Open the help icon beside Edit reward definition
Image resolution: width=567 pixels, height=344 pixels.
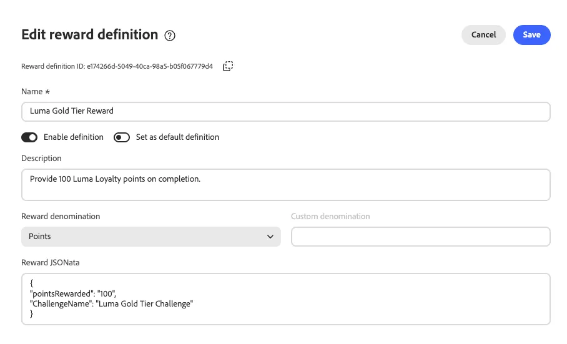pos(170,36)
